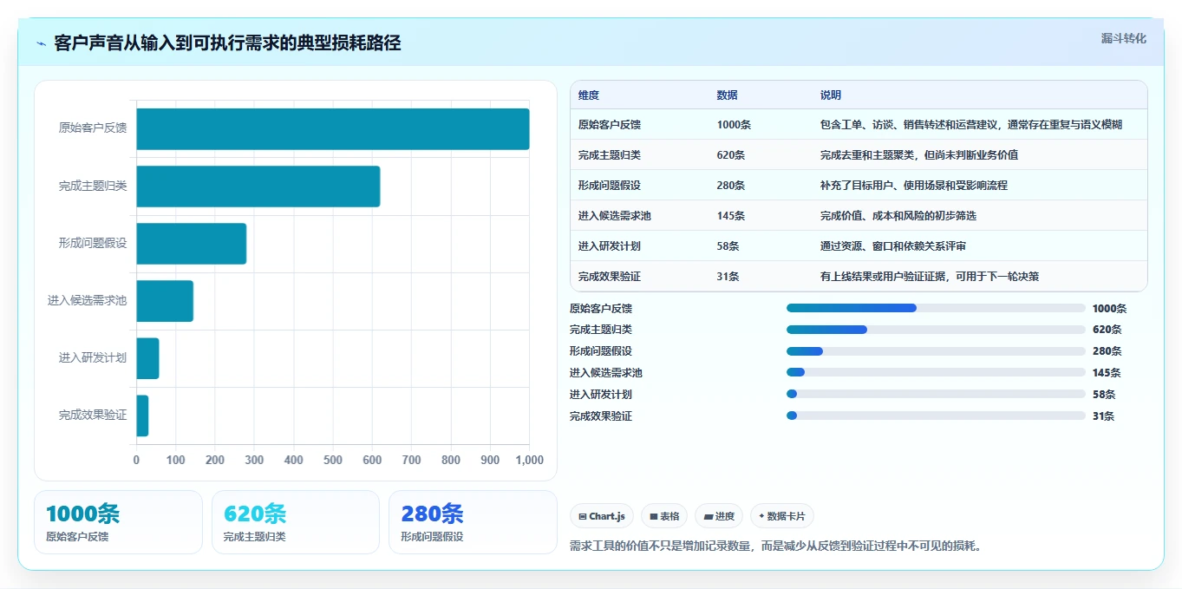Click the lightning icon beside the page title
1182x589 pixels.
point(41,43)
